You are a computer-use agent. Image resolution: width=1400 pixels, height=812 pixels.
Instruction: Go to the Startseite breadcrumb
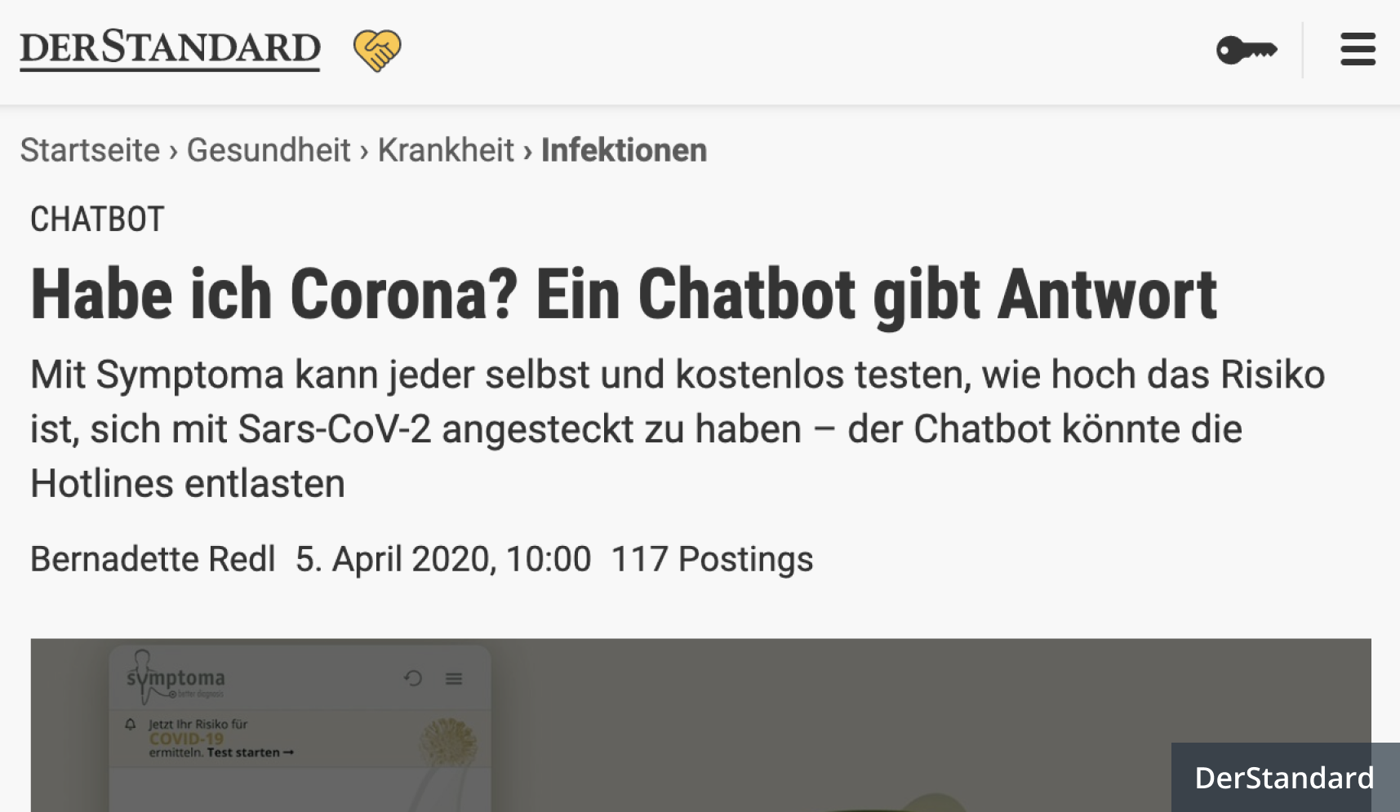pos(90,150)
